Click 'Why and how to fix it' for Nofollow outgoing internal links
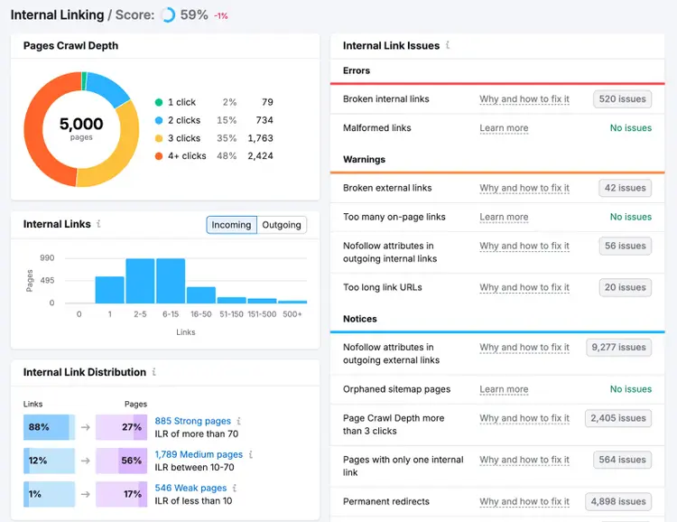The width and height of the screenshot is (677, 522). (x=524, y=246)
